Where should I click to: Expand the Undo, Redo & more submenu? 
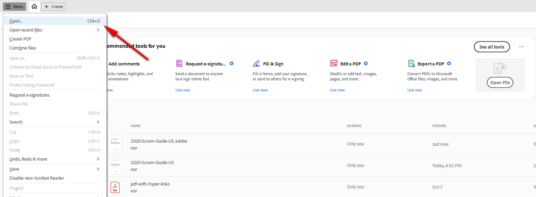54,159
